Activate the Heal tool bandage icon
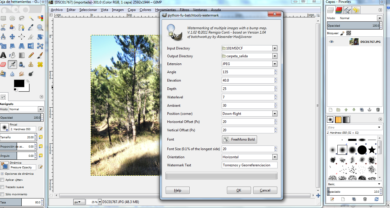Screen dimensions: 390x208 [40, 64]
